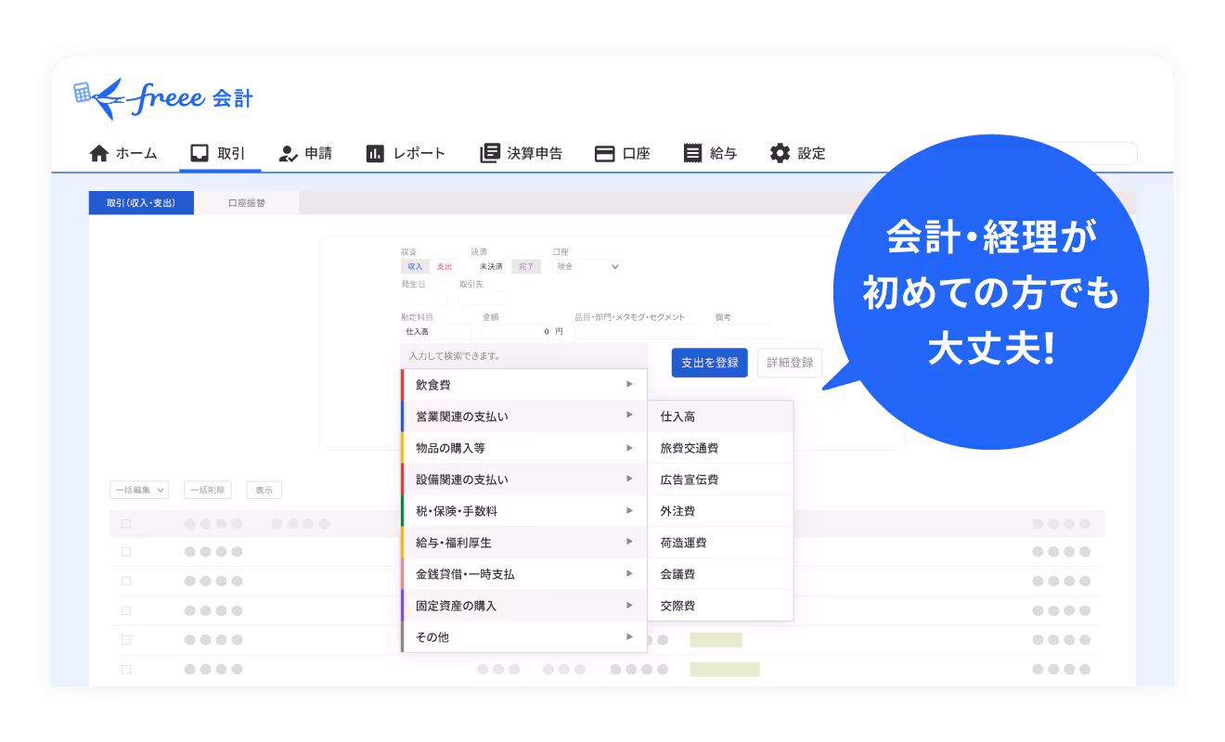Click the 詳細登録 button
1225x742 pixels.
point(790,364)
